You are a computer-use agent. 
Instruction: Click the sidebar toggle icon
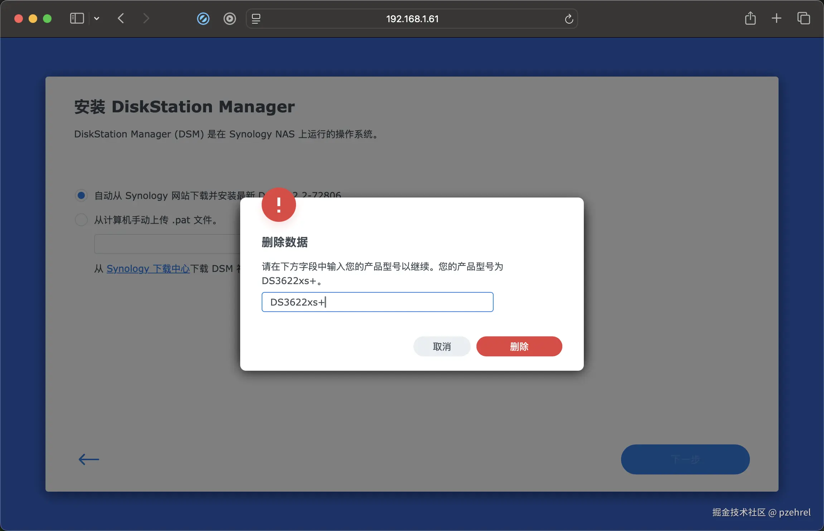click(x=77, y=18)
